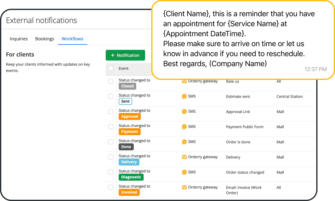The image size is (335, 201).
Task: Click SMS icon in Estimate sent row
Action: [x=184, y=96]
